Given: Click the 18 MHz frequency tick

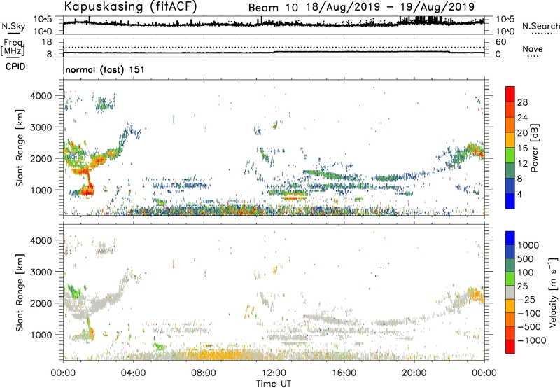Looking at the screenshot, I should click(47, 42).
